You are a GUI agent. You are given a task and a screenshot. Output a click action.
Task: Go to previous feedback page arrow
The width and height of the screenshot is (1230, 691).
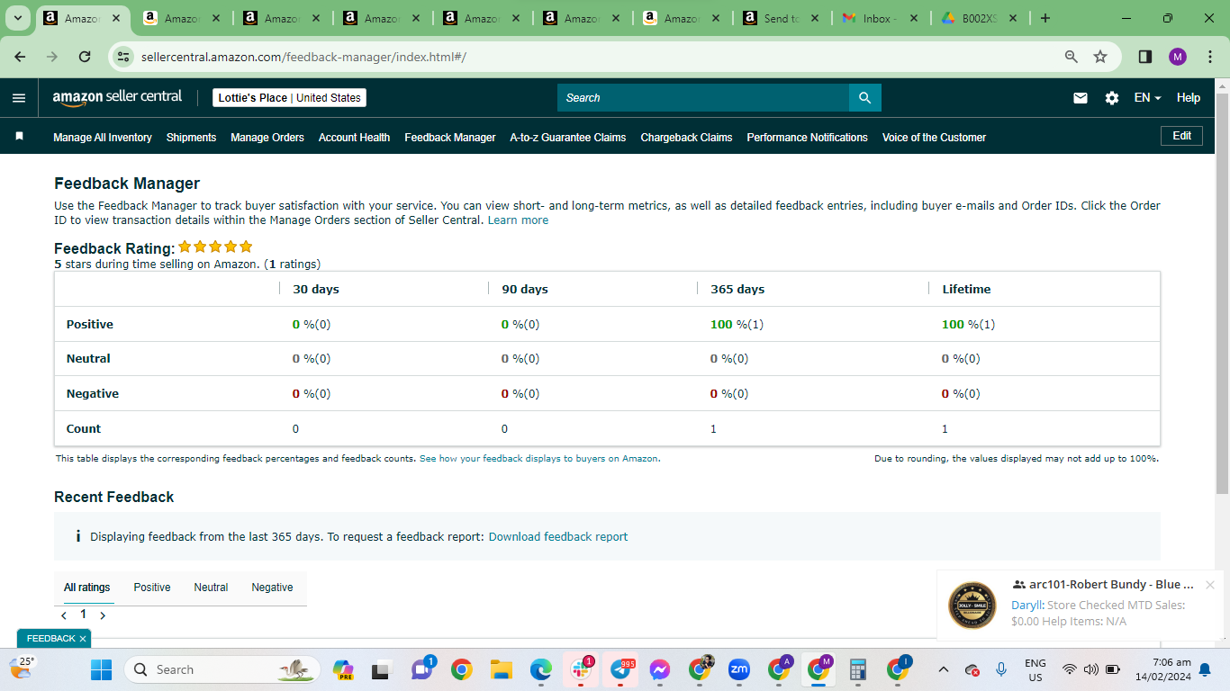coord(64,615)
